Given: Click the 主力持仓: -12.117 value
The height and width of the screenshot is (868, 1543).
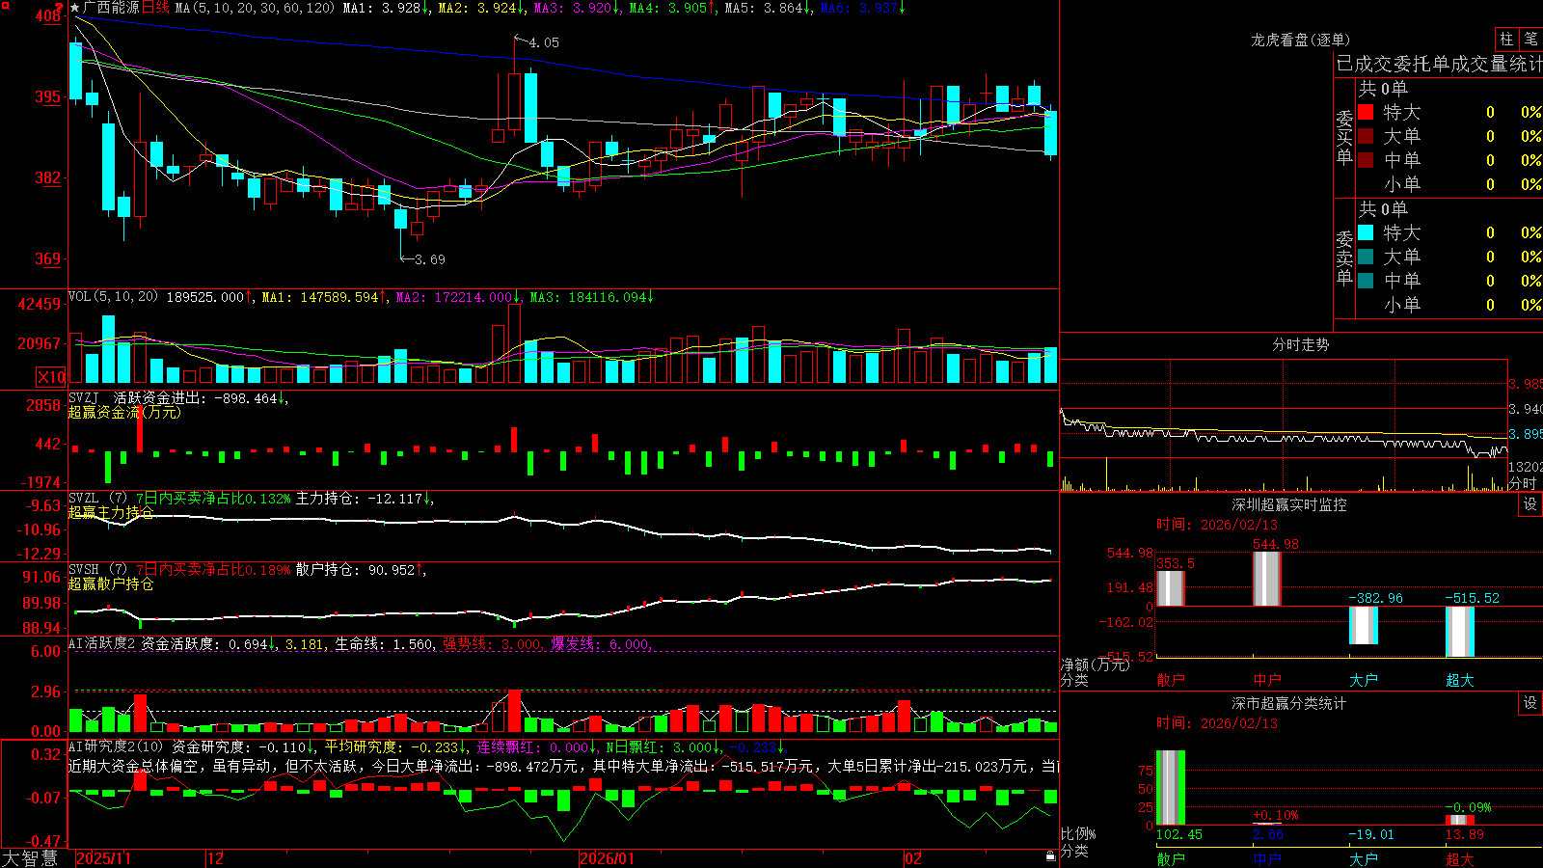Looking at the screenshot, I should point(364,499).
